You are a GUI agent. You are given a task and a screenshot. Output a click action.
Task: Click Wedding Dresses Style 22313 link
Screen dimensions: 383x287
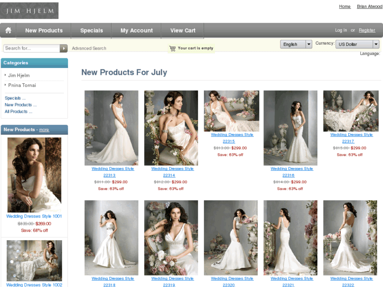(x=113, y=172)
